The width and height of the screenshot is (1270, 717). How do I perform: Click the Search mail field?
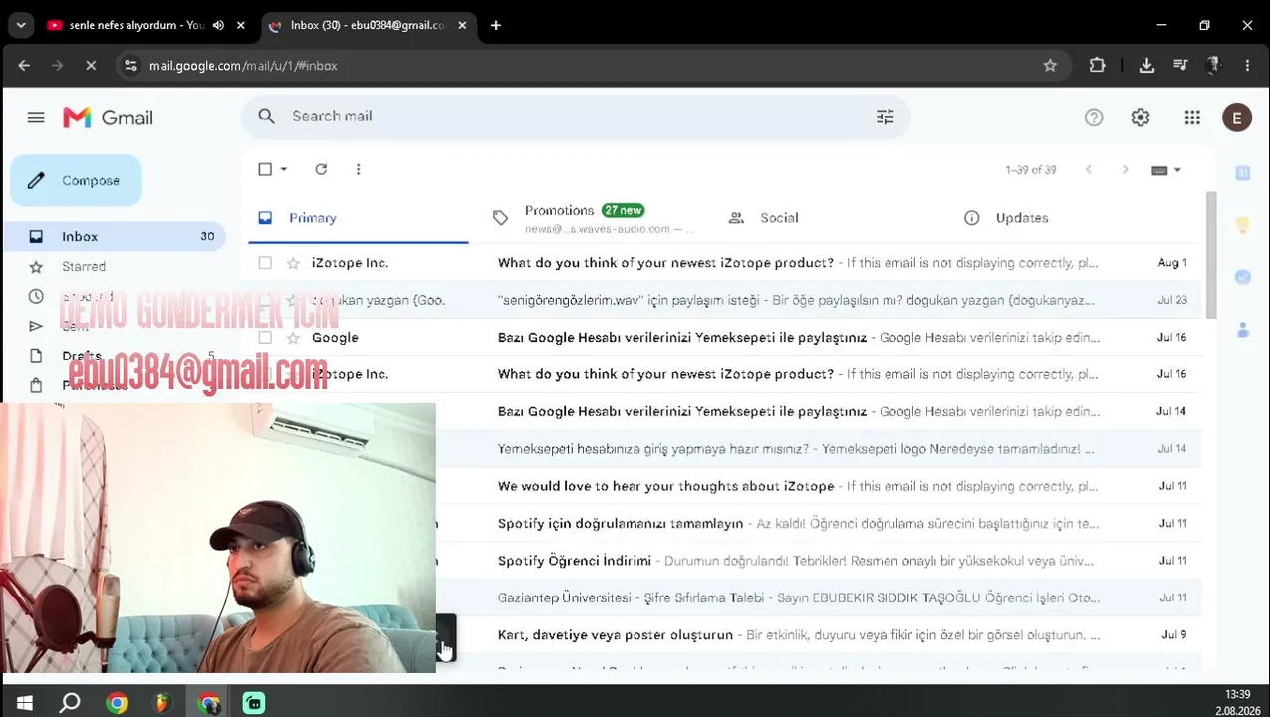(575, 117)
